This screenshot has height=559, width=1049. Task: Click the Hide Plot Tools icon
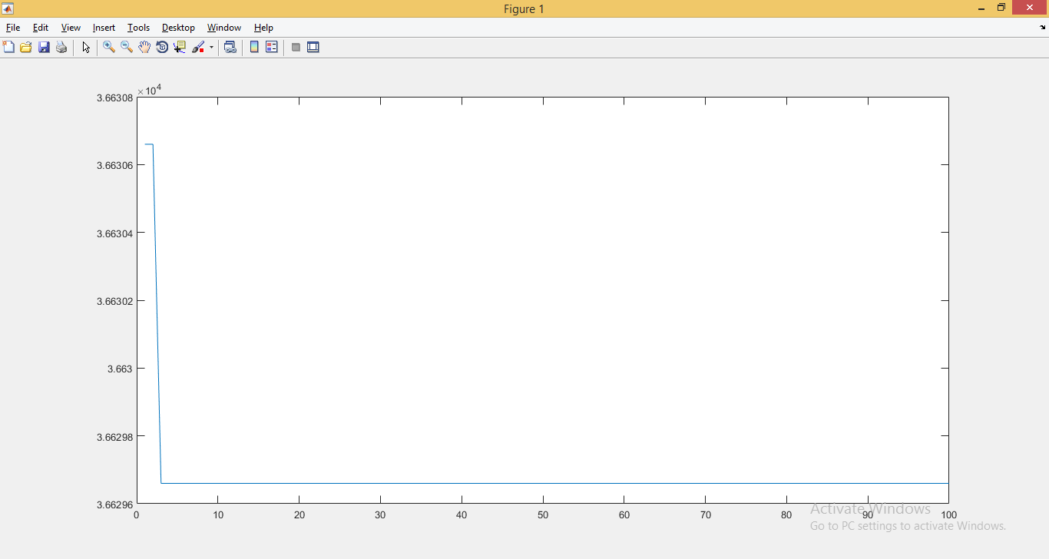[x=296, y=47]
